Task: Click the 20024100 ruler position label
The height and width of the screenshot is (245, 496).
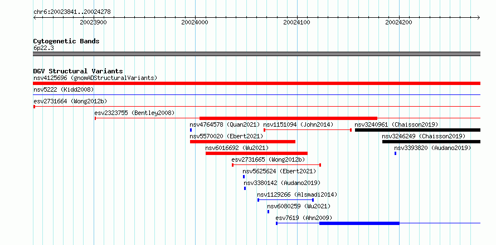Action: [x=296, y=23]
